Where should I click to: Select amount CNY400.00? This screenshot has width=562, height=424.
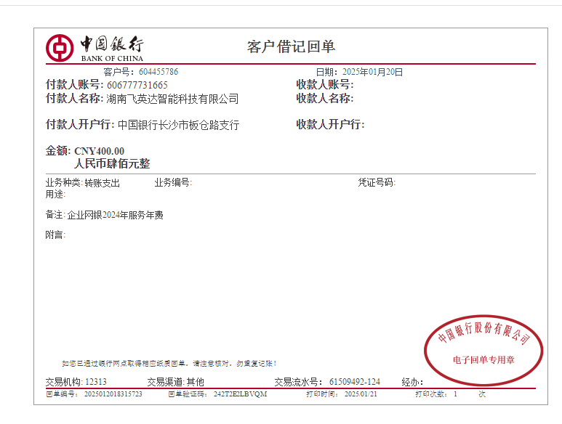point(100,151)
